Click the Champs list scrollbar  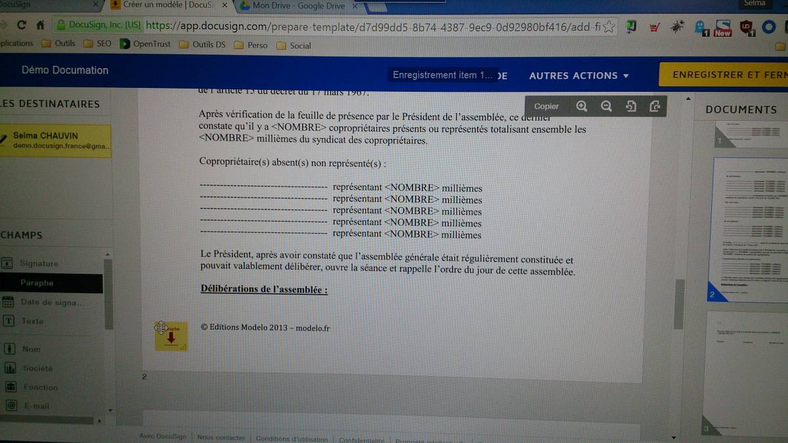pyautogui.click(x=108, y=295)
